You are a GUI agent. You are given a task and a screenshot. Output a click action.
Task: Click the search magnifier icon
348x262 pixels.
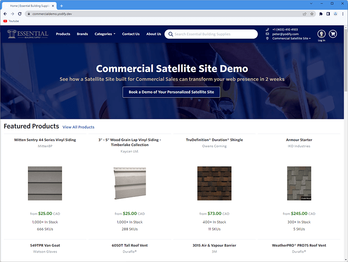click(x=171, y=34)
